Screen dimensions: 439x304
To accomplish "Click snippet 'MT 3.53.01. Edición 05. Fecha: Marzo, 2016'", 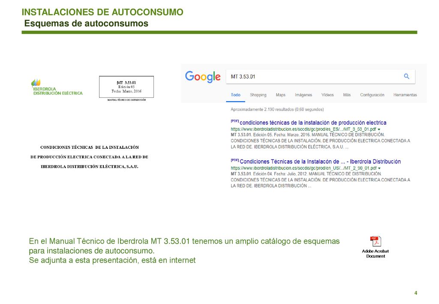I will (x=270, y=135).
